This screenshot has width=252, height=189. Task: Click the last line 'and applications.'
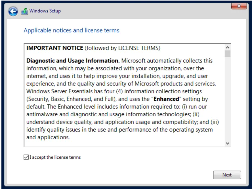[x=48, y=137]
